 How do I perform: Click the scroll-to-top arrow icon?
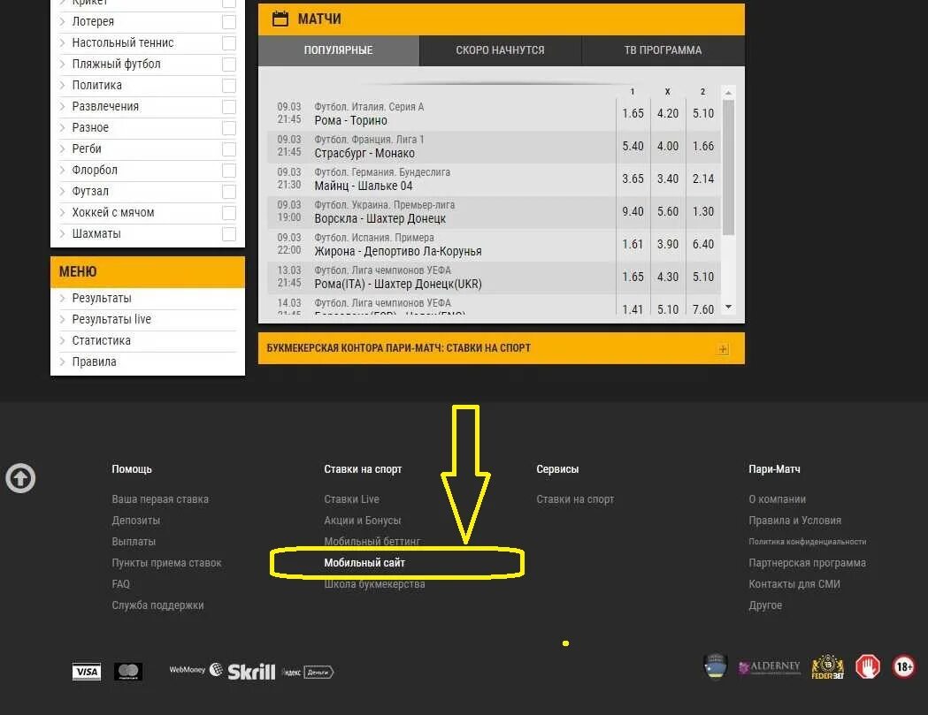pos(20,478)
